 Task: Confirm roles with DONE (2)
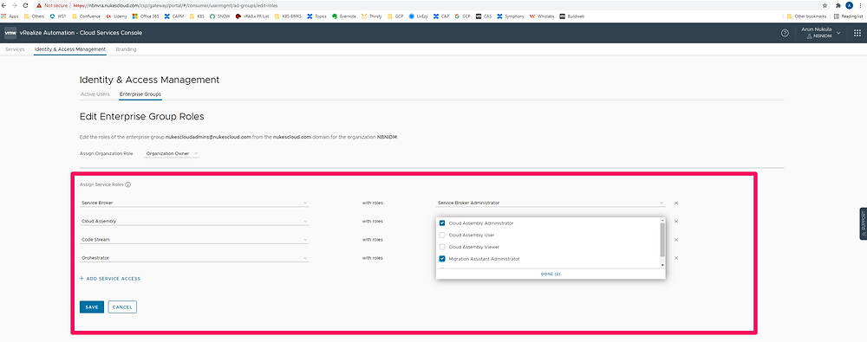(x=551, y=274)
